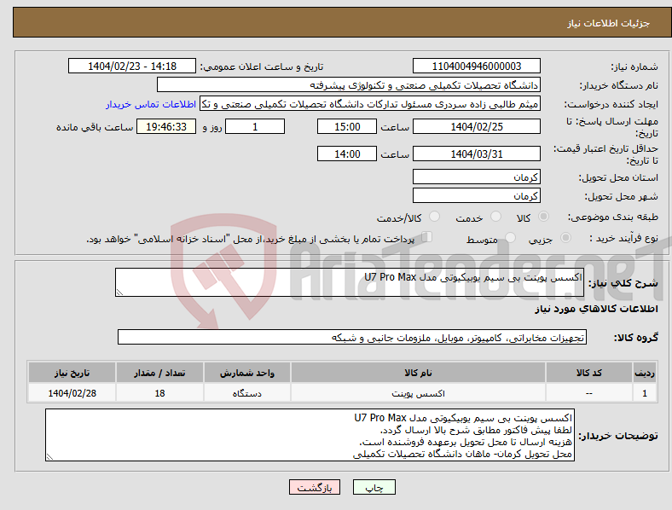Toggle the اسناد خزانه اسلامی payment checkbox

point(427,237)
